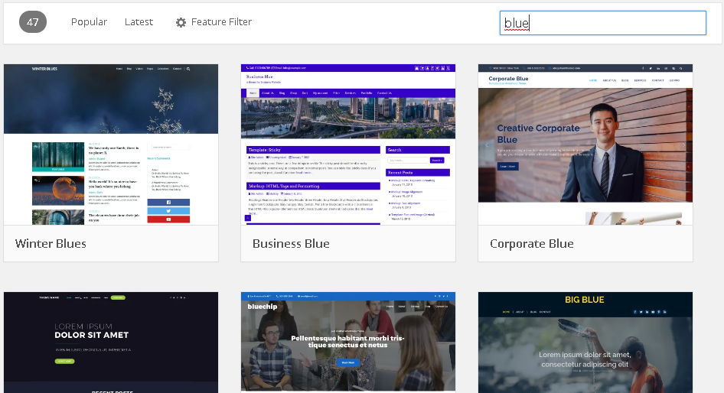The image size is (724, 393).
Task: Switch to the Popular tab
Action: tap(89, 21)
